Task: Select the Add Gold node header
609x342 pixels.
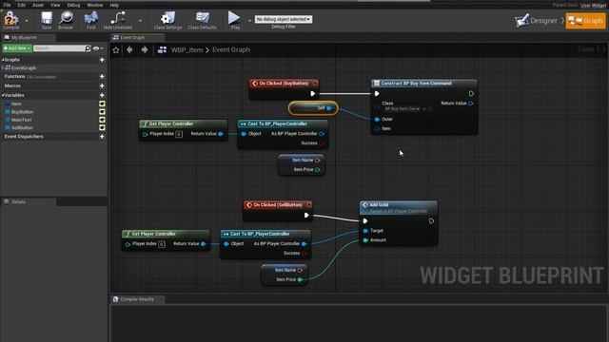Action: (x=399, y=207)
